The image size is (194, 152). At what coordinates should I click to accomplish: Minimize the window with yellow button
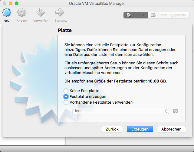[x=11, y=3]
